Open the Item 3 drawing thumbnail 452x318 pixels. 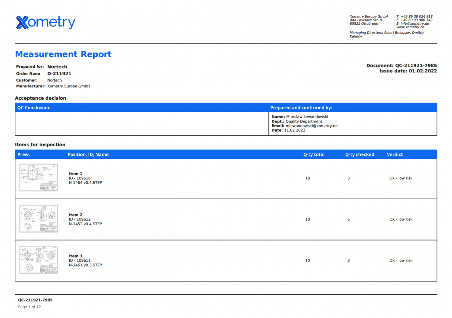[39, 260]
